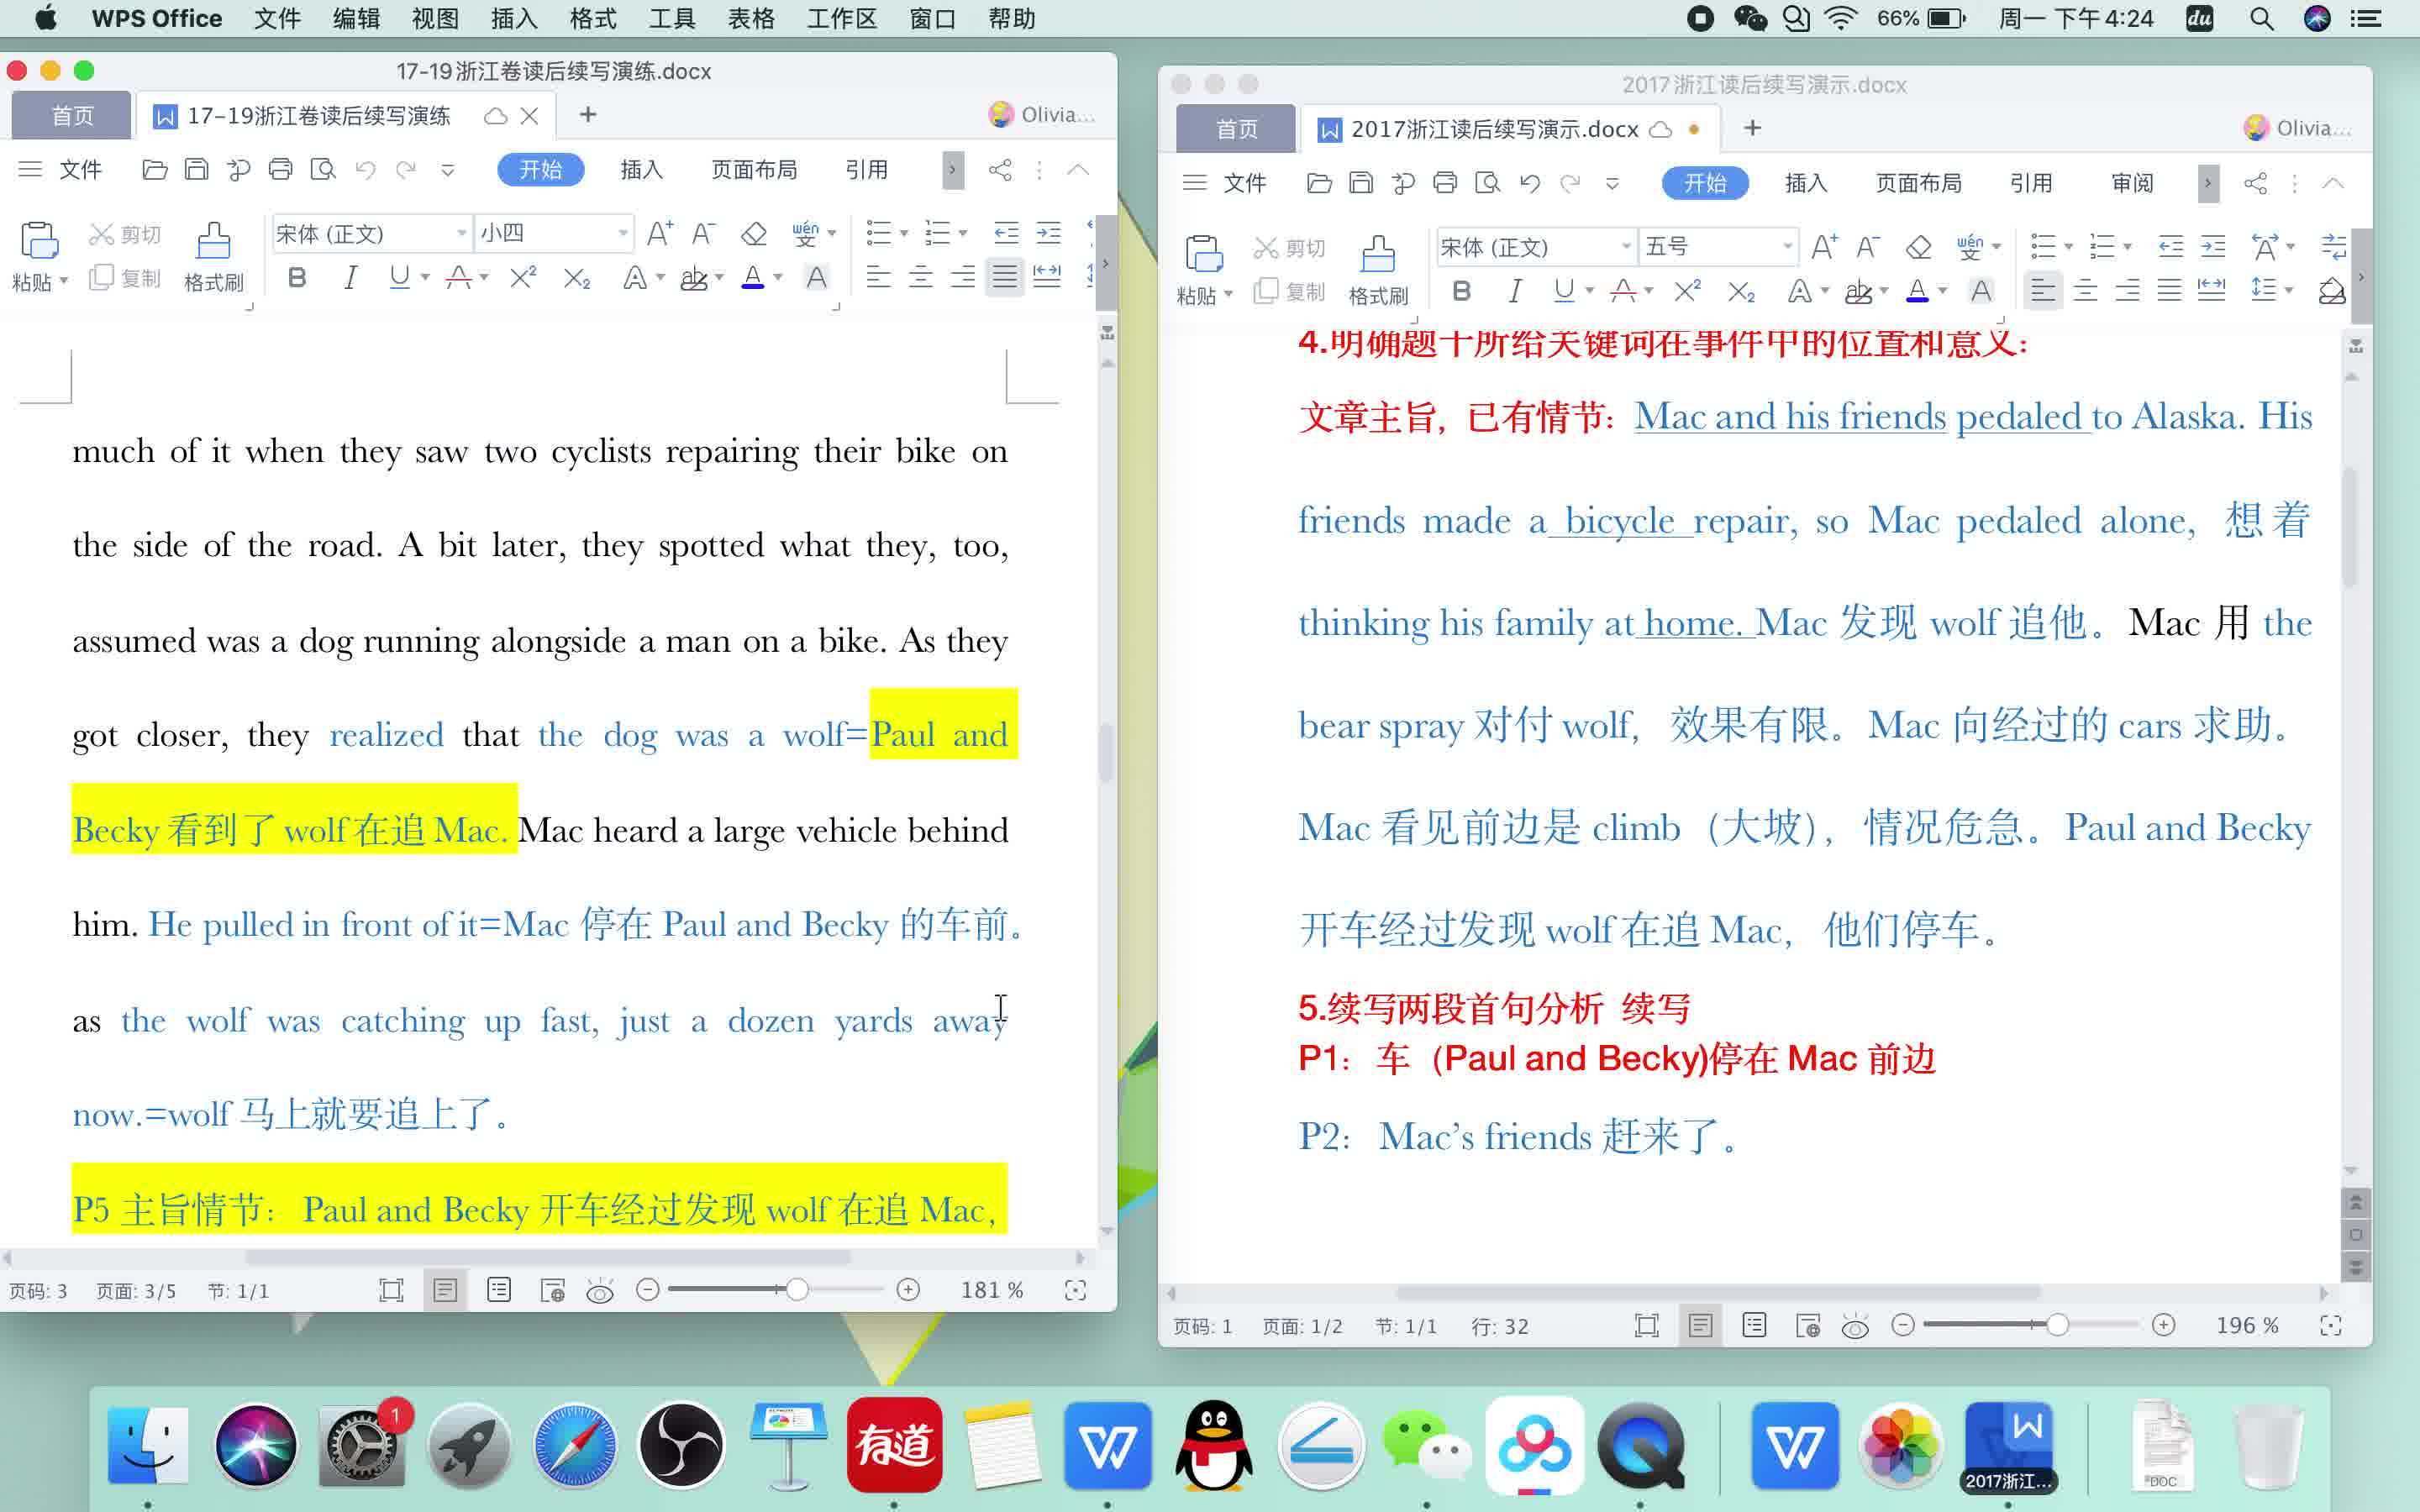Toggle superscript formatting icon
The height and width of the screenshot is (1512, 2420).
(523, 281)
